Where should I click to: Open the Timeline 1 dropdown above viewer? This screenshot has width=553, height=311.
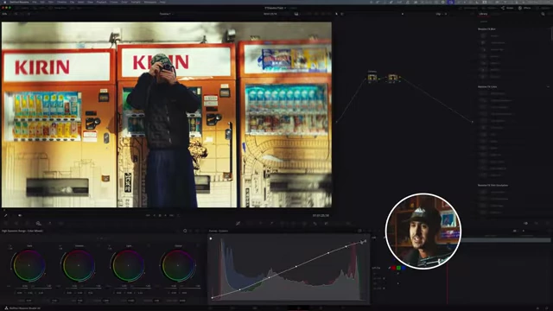pyautogui.click(x=167, y=14)
